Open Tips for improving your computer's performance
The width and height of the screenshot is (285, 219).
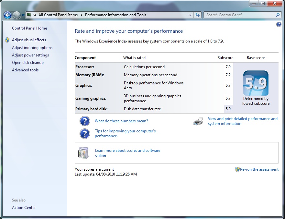click(125, 133)
